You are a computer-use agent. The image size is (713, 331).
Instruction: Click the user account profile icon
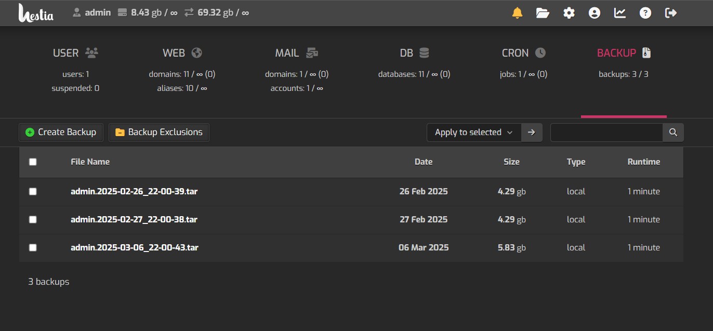point(594,13)
